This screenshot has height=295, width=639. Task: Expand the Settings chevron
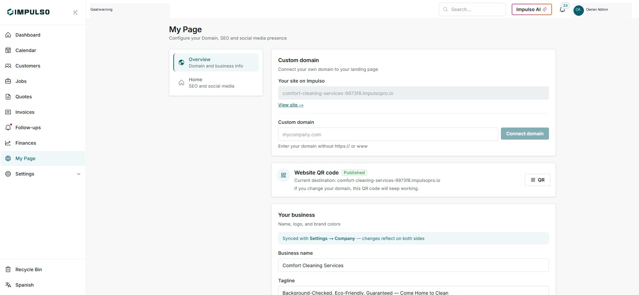[x=79, y=174]
